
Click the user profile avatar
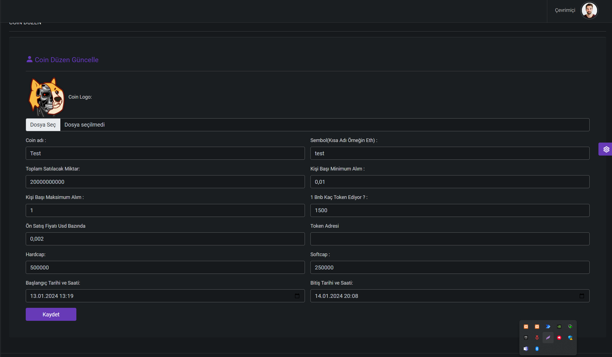[589, 11]
